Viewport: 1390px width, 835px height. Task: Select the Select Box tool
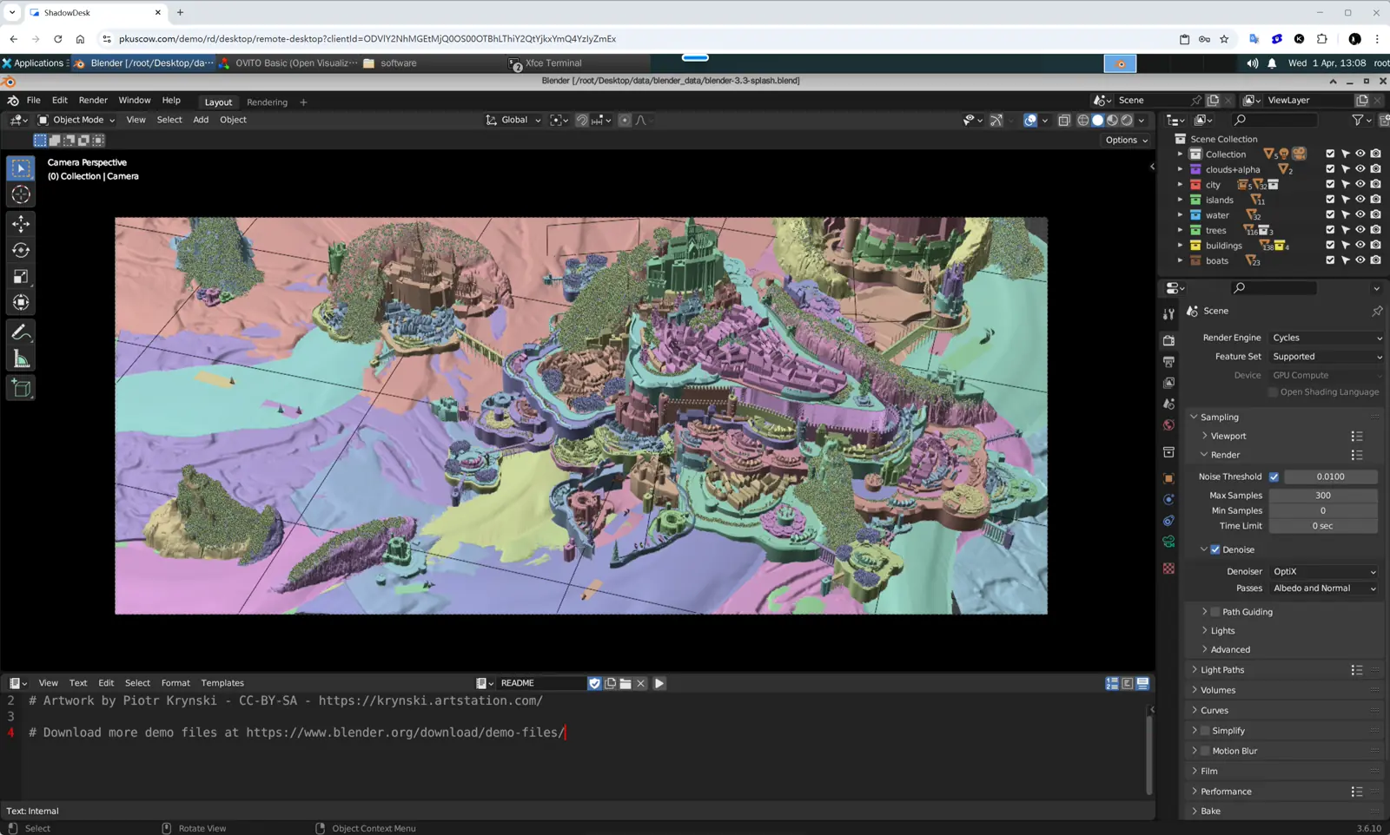pyautogui.click(x=21, y=168)
